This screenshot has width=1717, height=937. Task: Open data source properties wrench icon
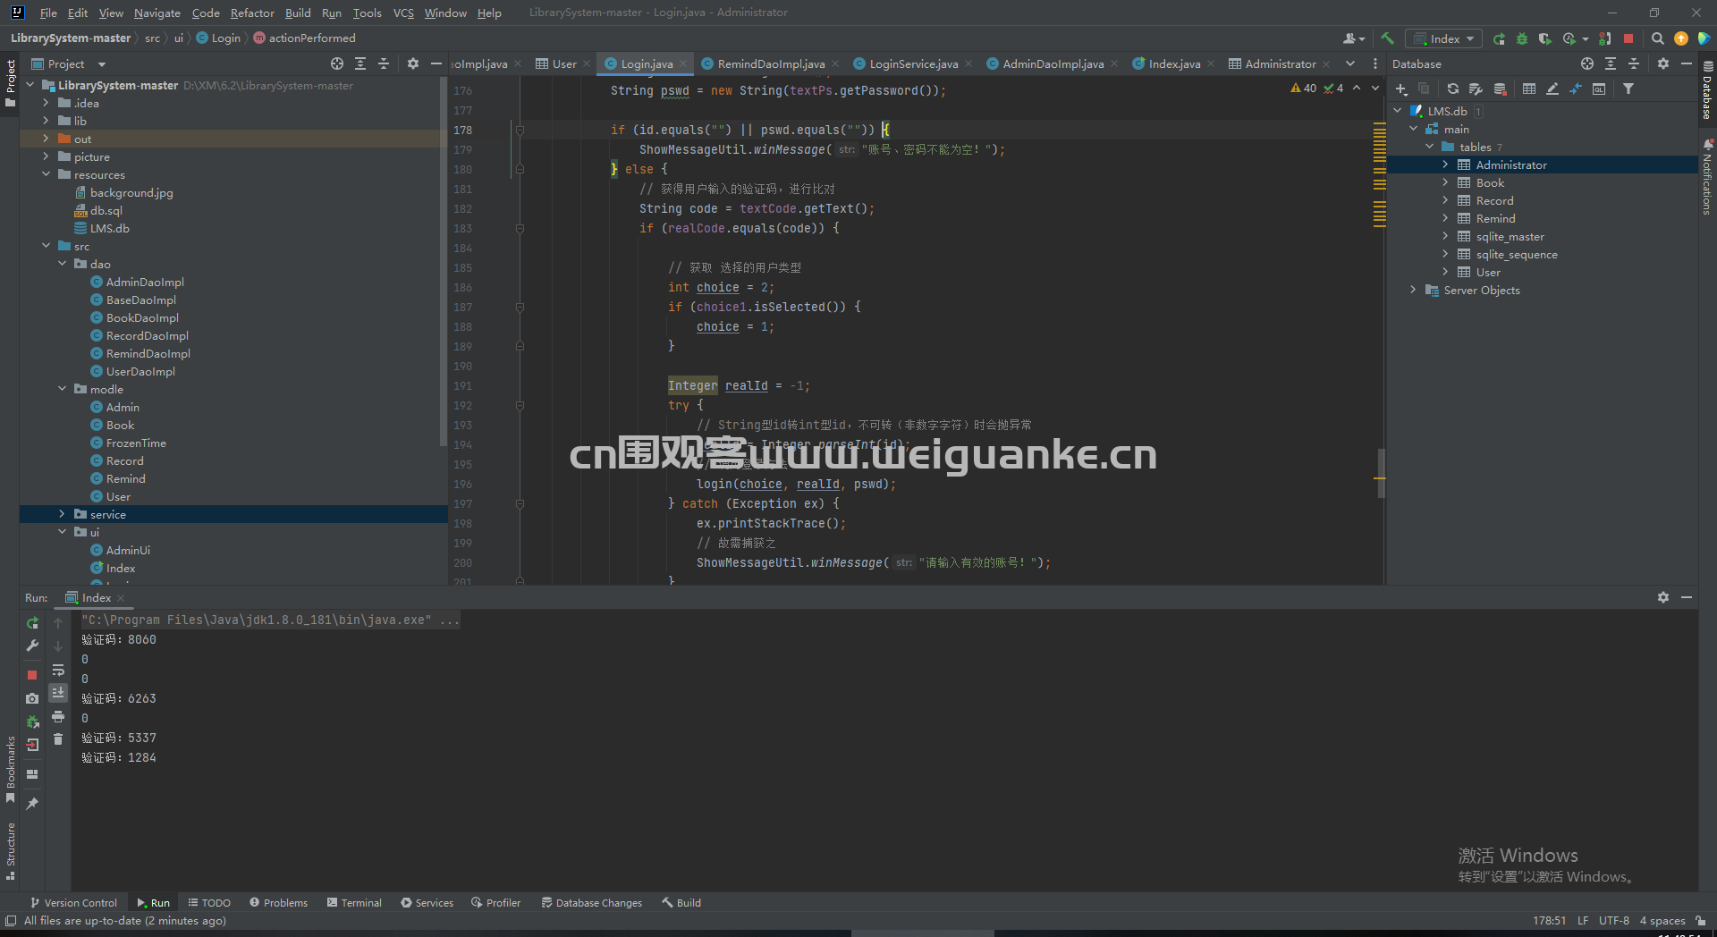(1476, 89)
